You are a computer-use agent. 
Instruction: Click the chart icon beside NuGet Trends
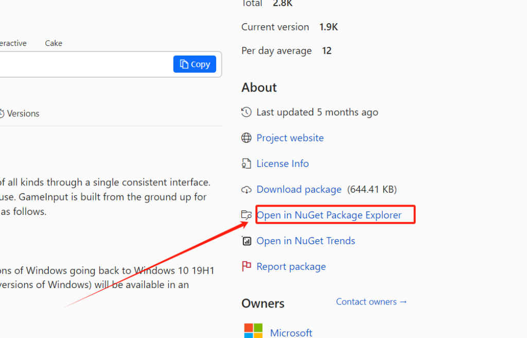click(x=247, y=241)
